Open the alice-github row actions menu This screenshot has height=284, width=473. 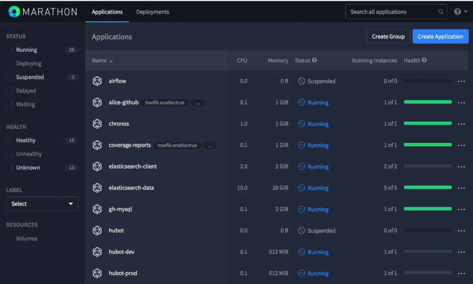point(461,103)
